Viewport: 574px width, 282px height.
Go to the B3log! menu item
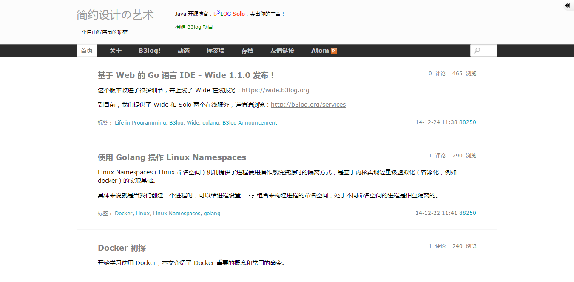149,51
